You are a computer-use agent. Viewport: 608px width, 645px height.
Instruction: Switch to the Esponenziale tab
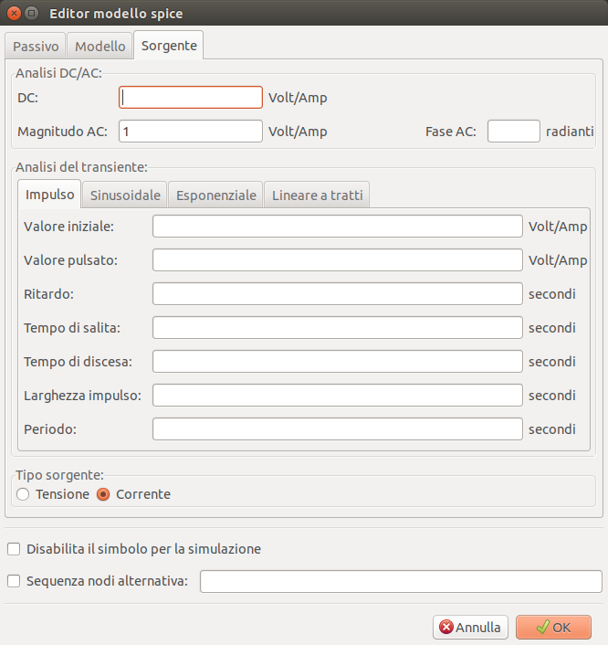tap(215, 195)
